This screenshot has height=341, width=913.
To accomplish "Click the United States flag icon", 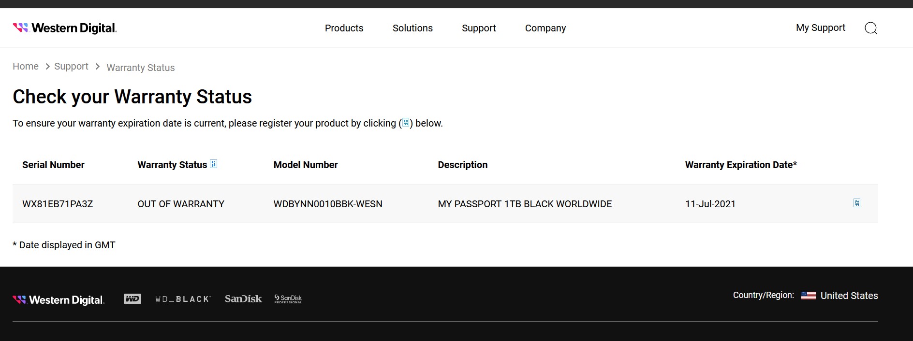I will click(808, 296).
